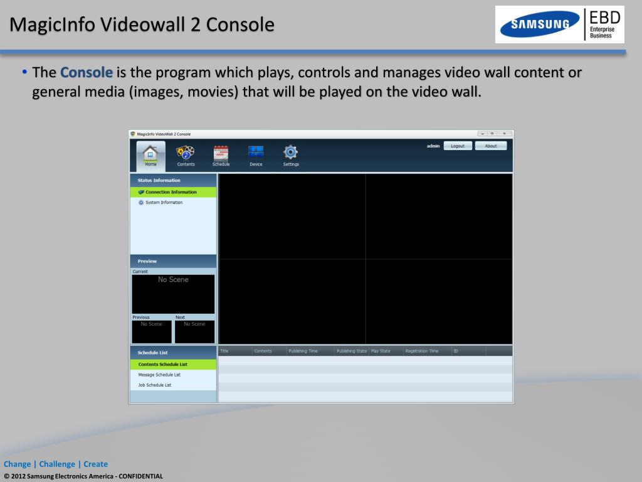Click the Samsung EBD logo
The width and height of the screenshot is (642, 482).
point(560,24)
